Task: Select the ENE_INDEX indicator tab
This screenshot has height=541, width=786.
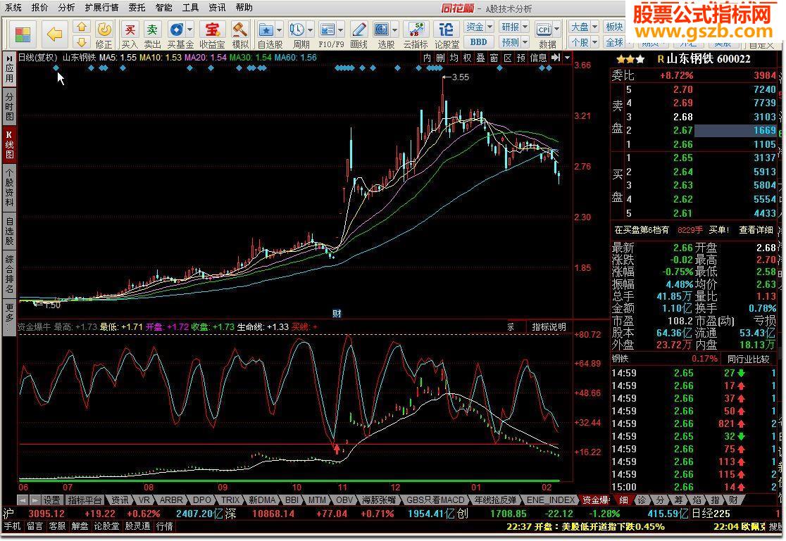Action: (550, 500)
